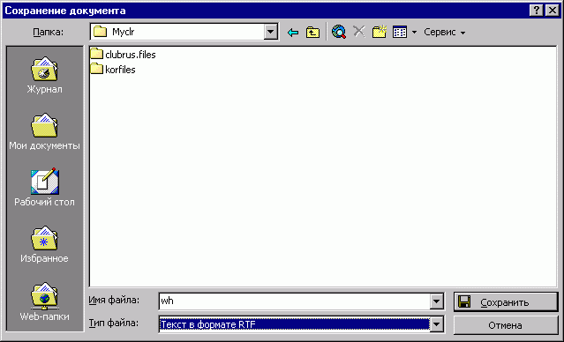564x342 pixels.
Task: Click the korfiles folder icon
Action: pyautogui.click(x=96, y=69)
